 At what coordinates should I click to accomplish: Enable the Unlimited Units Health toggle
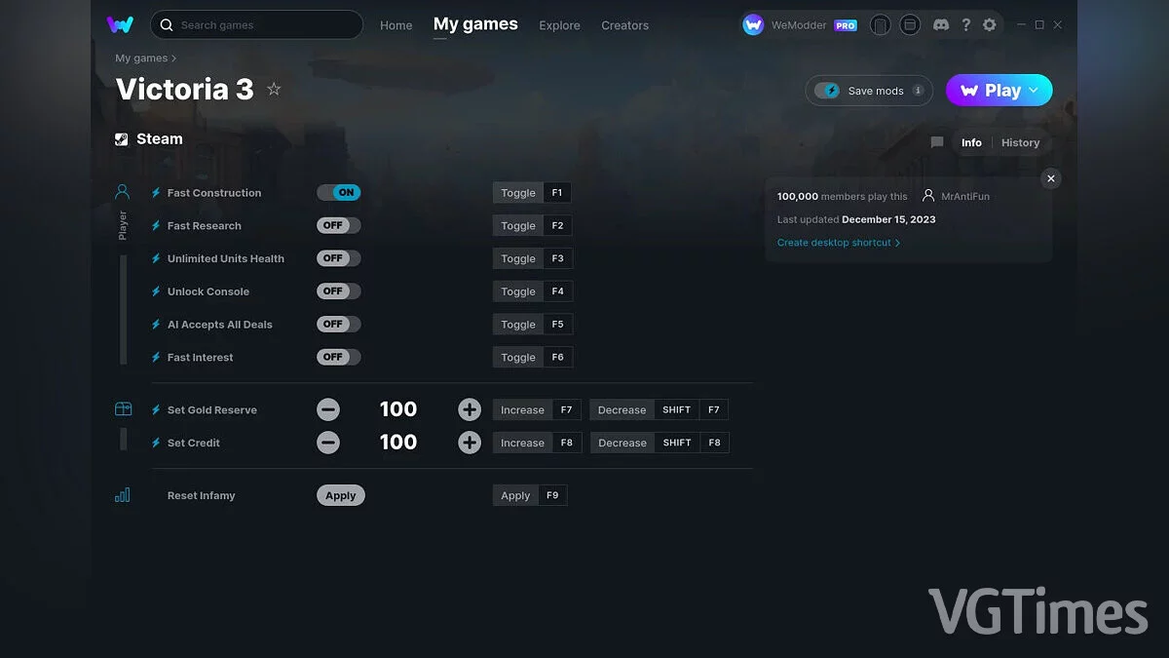point(339,258)
